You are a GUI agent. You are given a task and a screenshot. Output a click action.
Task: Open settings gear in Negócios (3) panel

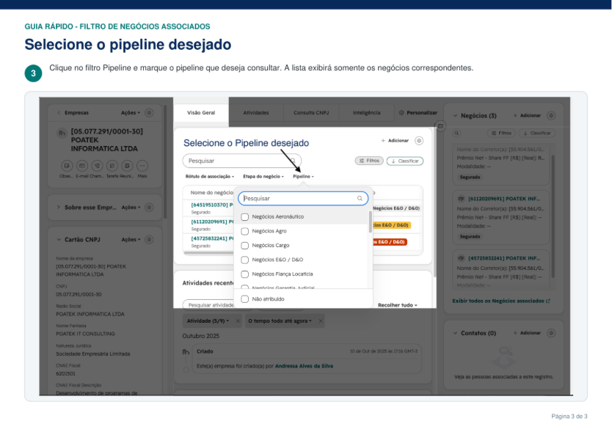pyautogui.click(x=550, y=115)
